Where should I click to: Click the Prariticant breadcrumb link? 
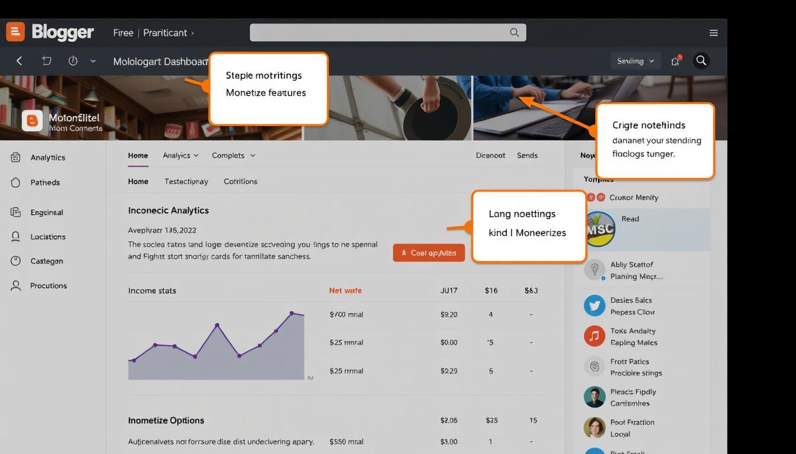(165, 33)
